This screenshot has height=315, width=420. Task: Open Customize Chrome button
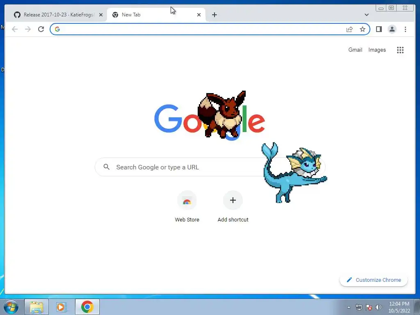point(374,280)
